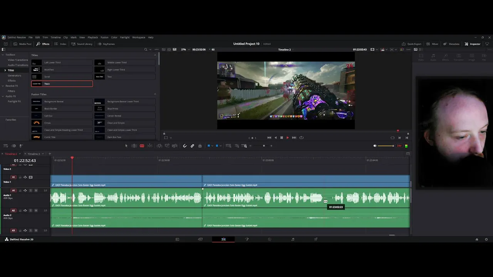Stop playback in the viewer
The image size is (493, 277).
click(282, 138)
